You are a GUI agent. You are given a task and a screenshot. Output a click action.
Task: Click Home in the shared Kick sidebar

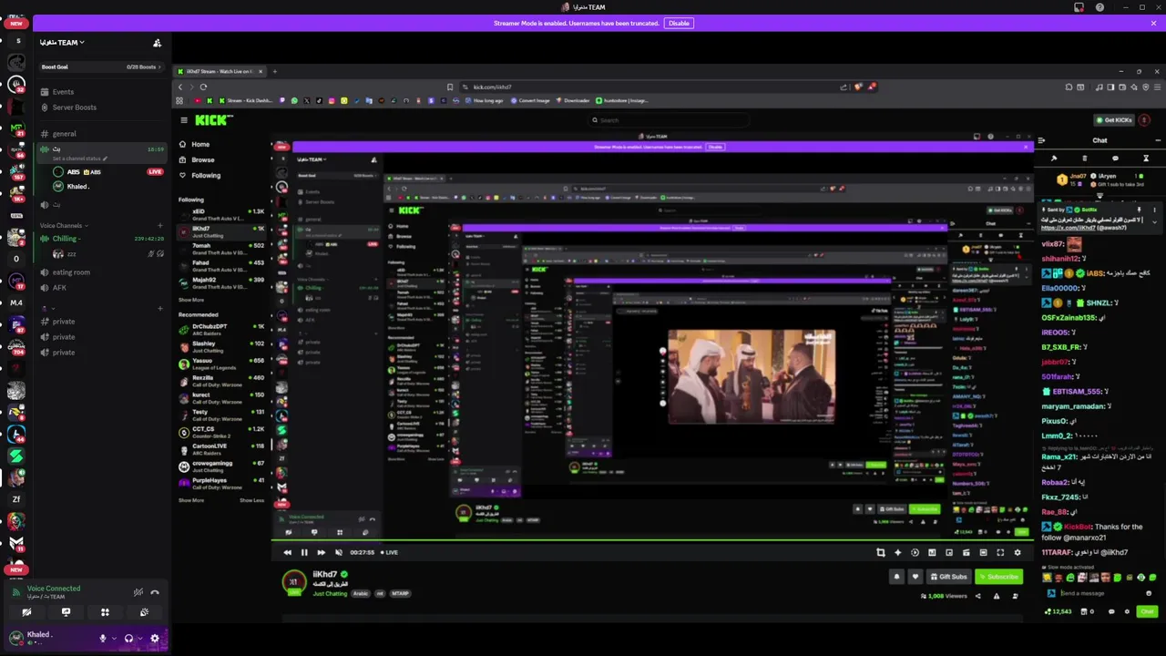pyautogui.click(x=195, y=144)
